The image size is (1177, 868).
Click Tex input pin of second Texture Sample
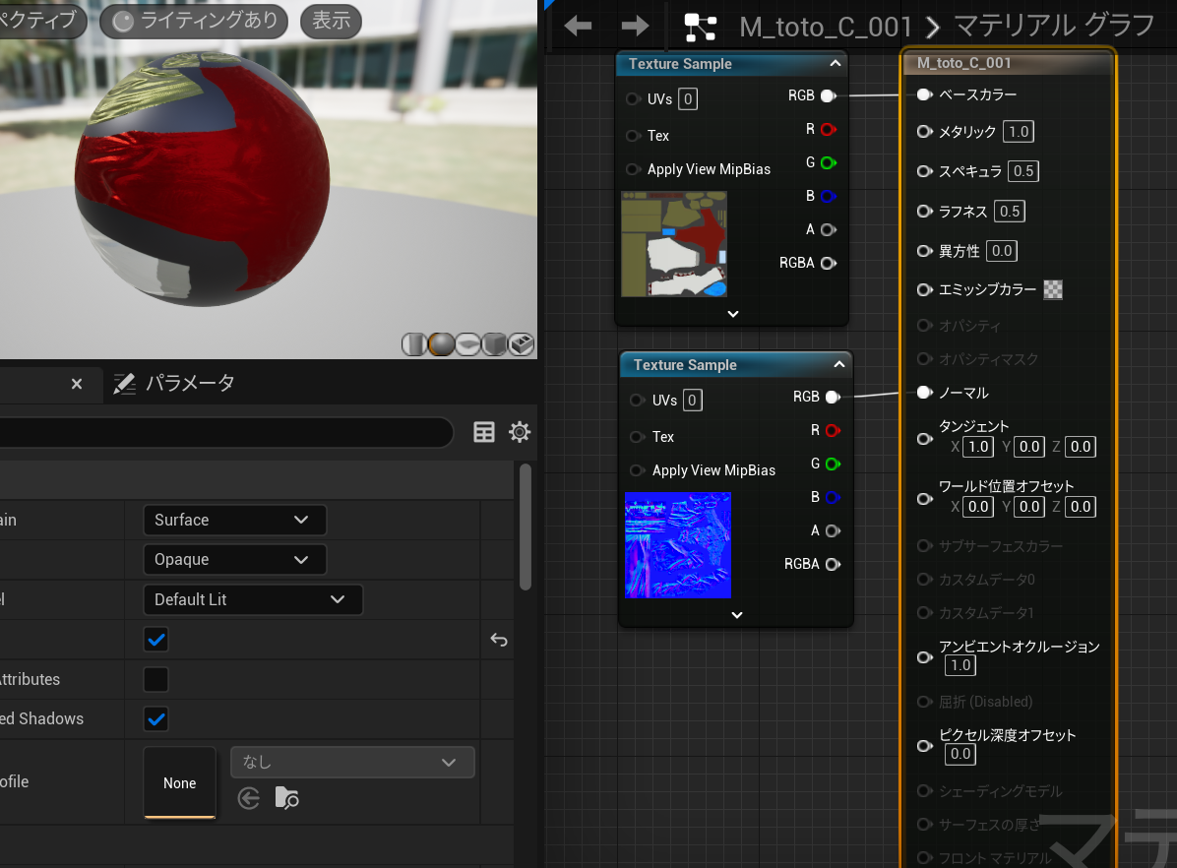pyautogui.click(x=638, y=437)
